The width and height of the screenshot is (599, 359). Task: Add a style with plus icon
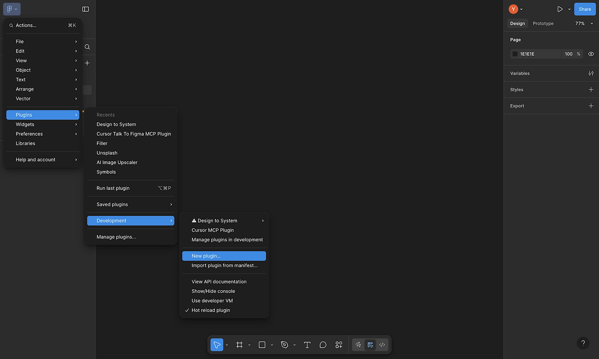591,90
